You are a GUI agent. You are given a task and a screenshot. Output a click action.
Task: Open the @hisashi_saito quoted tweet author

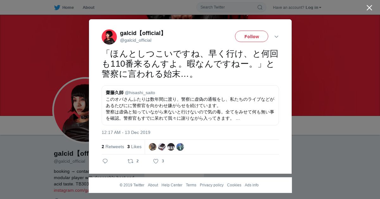pyautogui.click(x=140, y=93)
